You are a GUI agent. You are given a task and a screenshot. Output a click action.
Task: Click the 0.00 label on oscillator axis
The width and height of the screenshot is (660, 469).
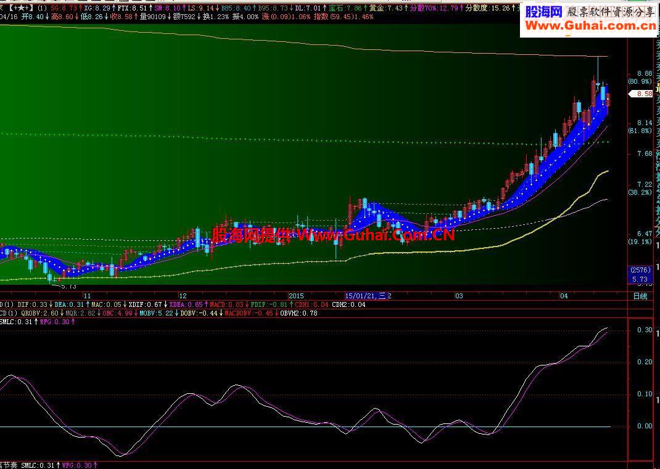coord(645,426)
